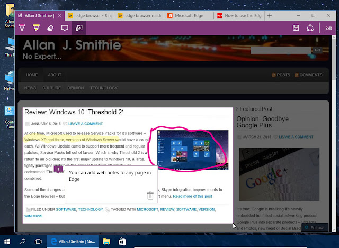Viewport: 339px width, 248px height.
Task: Switch to 'edge browser readi' tab
Action: coord(139,15)
